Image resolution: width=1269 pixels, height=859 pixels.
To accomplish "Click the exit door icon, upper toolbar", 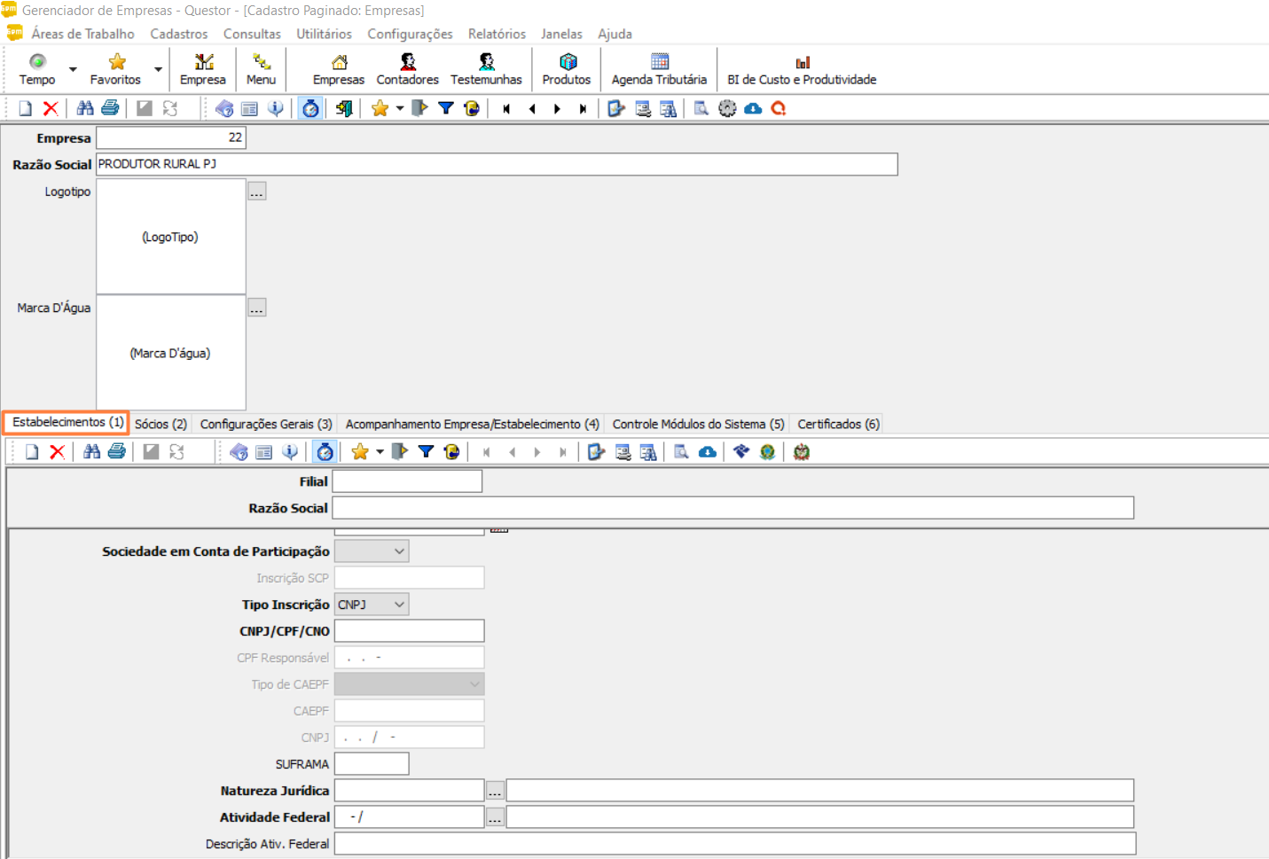I will tap(344, 108).
